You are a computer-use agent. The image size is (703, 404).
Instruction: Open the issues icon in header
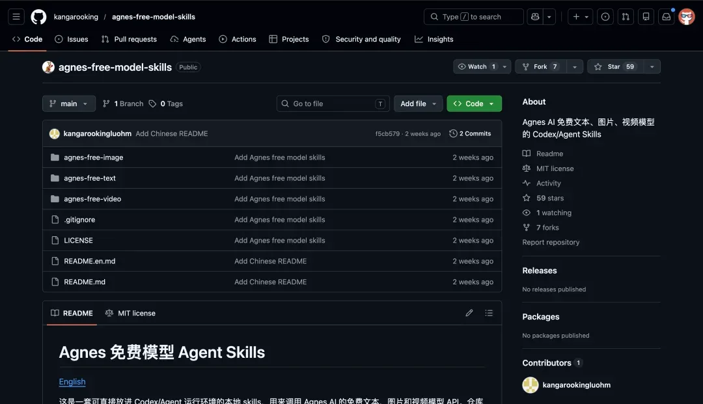coord(605,17)
